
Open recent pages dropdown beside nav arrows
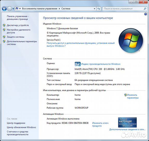coord(13,9)
